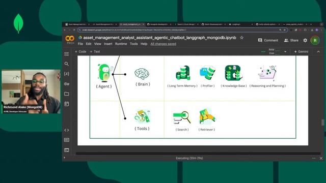Click the browser reload icon
326x183 pixels.
[74, 30]
